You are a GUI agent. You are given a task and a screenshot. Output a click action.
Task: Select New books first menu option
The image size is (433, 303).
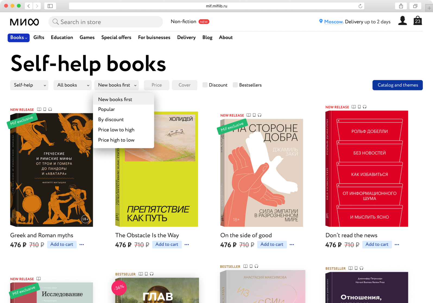point(124,99)
